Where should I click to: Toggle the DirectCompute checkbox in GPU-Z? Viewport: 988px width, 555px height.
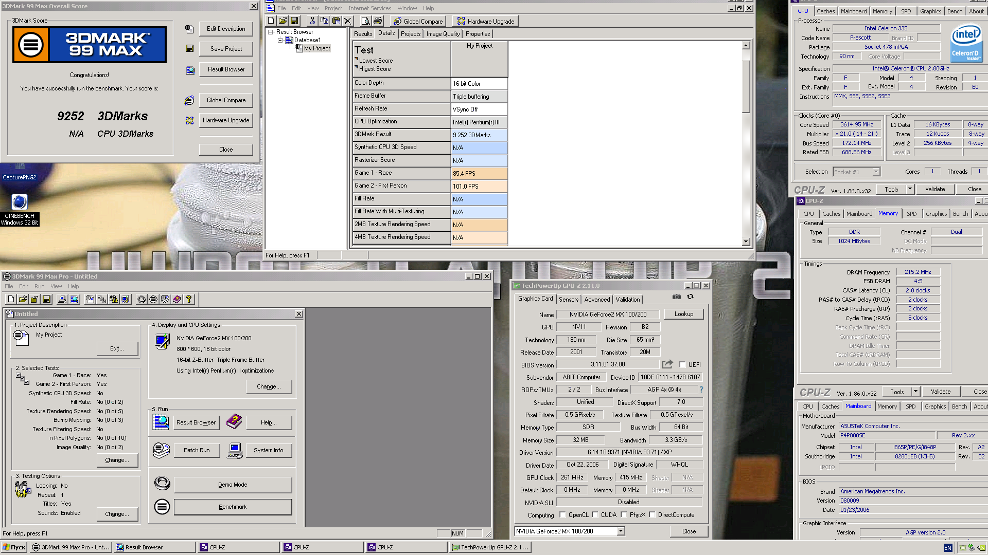pyautogui.click(x=652, y=514)
